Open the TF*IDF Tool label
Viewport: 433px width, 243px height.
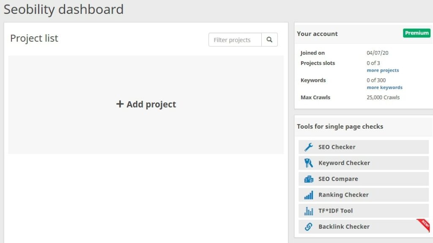pos(335,211)
